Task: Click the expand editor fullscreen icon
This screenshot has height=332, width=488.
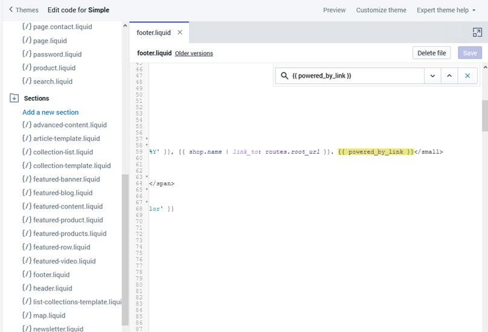Action: 477,33
